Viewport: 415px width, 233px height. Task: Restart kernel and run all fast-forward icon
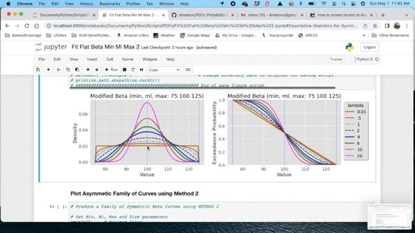141,70
